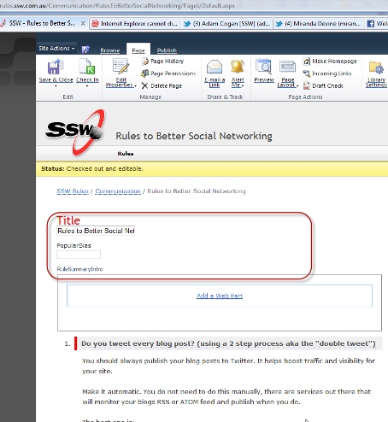
Task: Switch to the Publish ribbon tab
Action: (x=167, y=50)
